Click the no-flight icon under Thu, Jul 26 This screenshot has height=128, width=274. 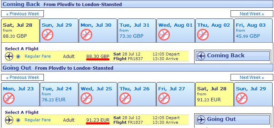pyautogui.click(x=125, y=98)
